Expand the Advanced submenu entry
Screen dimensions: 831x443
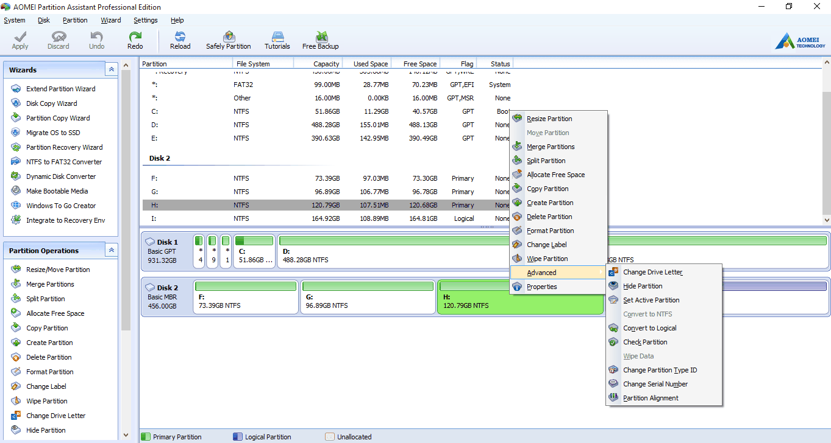(541, 273)
